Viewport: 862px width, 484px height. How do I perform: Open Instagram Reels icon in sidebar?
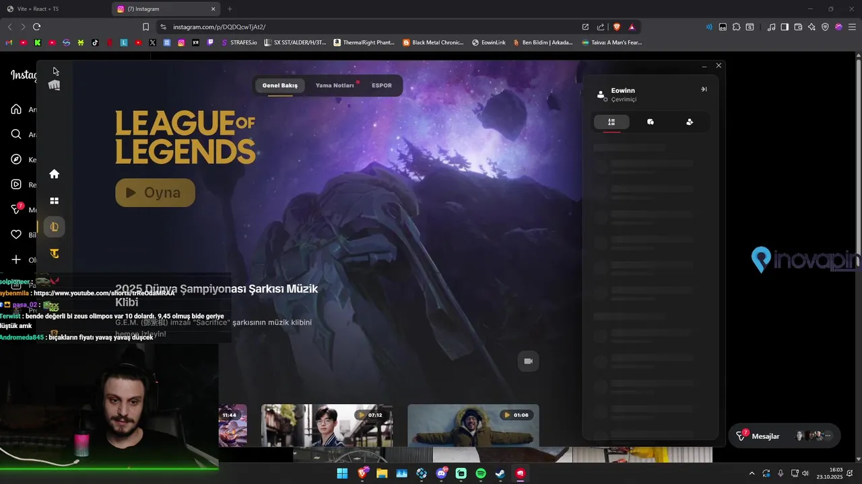click(16, 185)
